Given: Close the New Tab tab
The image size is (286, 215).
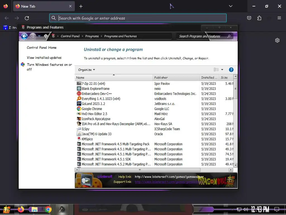Looking at the screenshot, I should click(x=70, y=6).
